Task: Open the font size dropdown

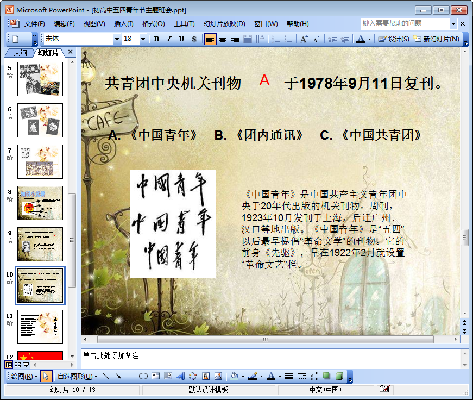Action: [143, 39]
